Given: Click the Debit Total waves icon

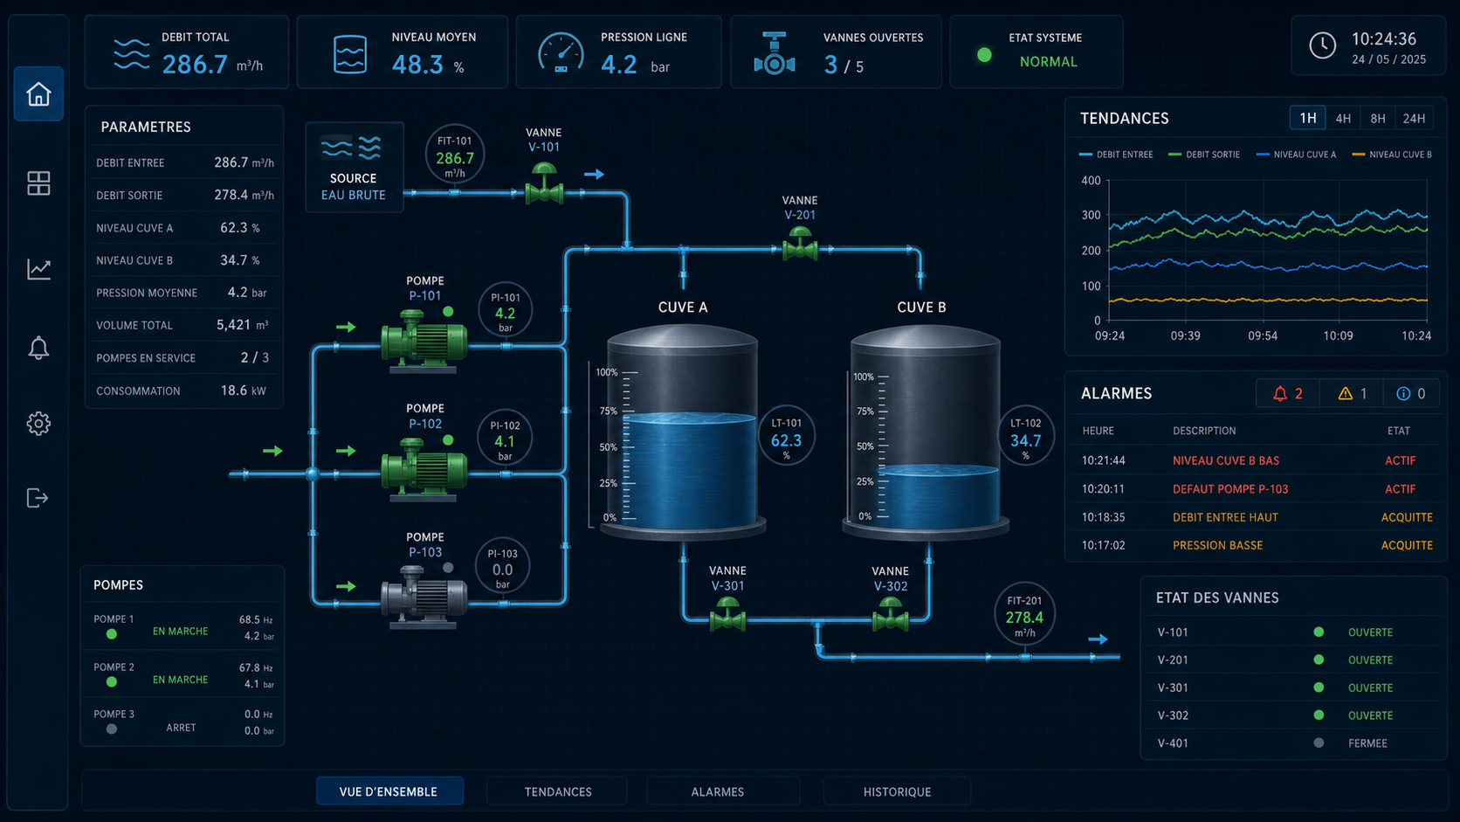Looking at the screenshot, I should click(x=132, y=54).
